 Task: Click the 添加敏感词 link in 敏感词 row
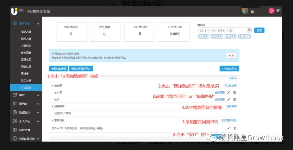[x=230, y=86]
